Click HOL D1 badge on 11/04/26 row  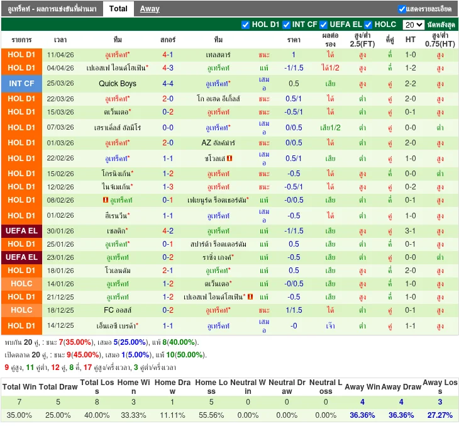pos(22,55)
